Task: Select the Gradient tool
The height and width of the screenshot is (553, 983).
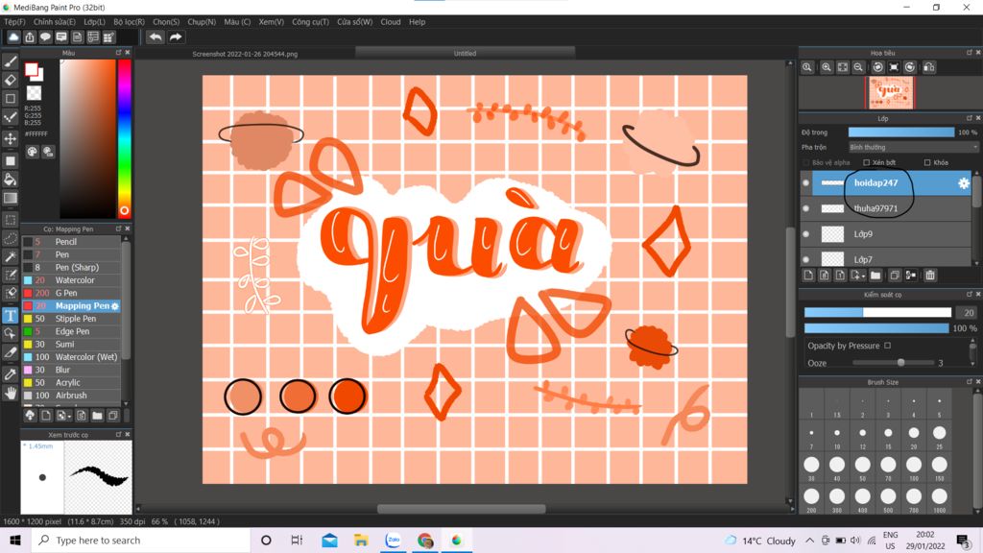Action: pos(10,198)
